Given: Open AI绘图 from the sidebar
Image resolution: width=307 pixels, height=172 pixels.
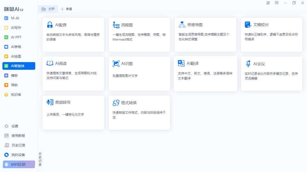Looking at the screenshot, I should coord(16,56).
